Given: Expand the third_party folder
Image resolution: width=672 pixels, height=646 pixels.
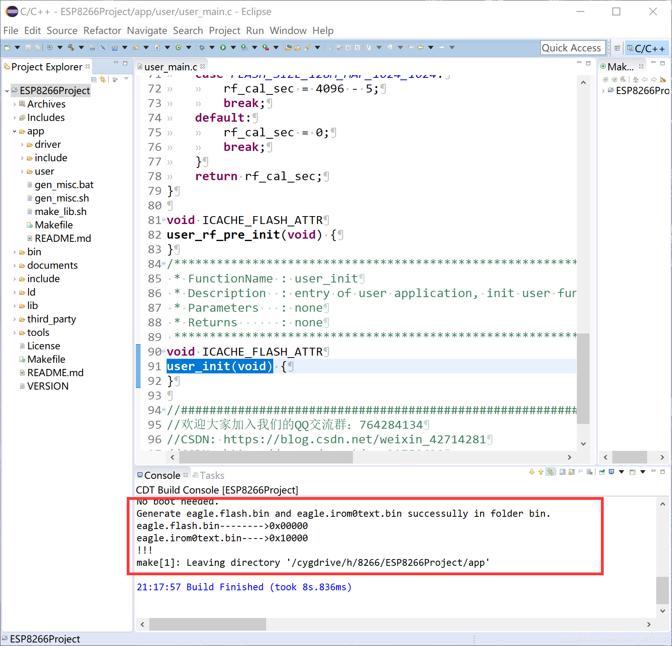Looking at the screenshot, I should click(x=15, y=319).
